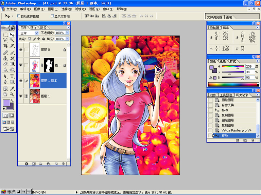Select the Pen tool
Image resolution: width=261 pixels, height=195 pixels.
5,82
